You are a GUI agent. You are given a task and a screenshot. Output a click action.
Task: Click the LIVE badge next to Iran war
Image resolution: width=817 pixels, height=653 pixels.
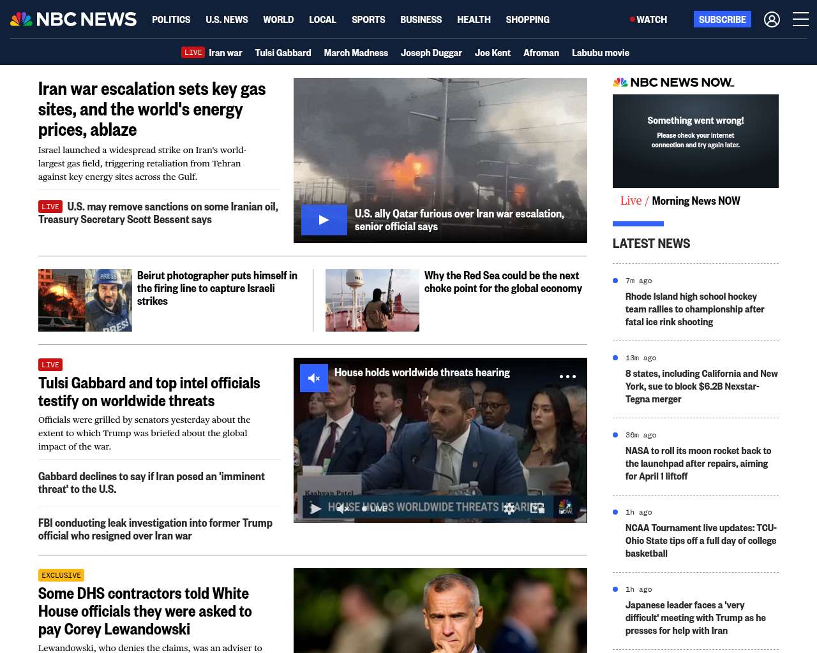click(193, 53)
